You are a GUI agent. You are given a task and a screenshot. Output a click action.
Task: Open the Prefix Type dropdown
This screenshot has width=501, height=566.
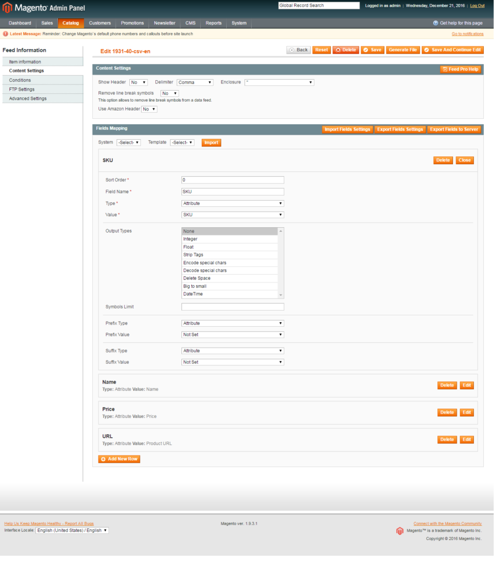tap(233, 323)
